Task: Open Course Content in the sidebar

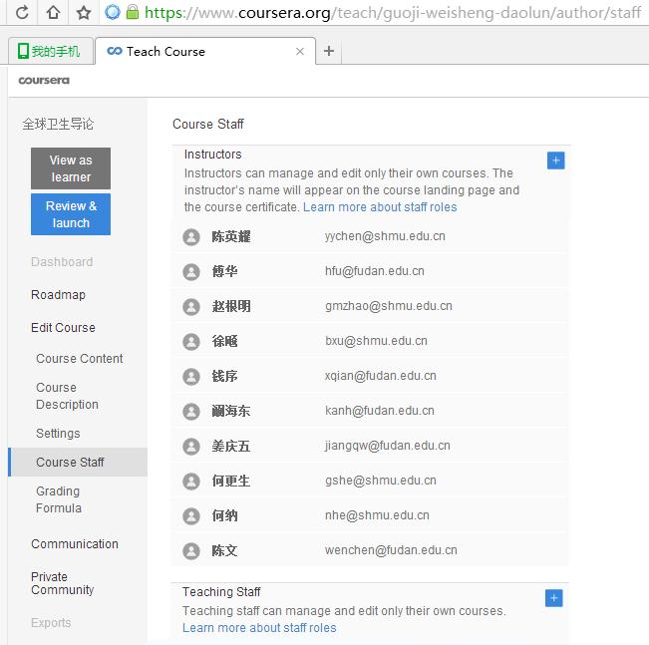Action: (x=80, y=359)
